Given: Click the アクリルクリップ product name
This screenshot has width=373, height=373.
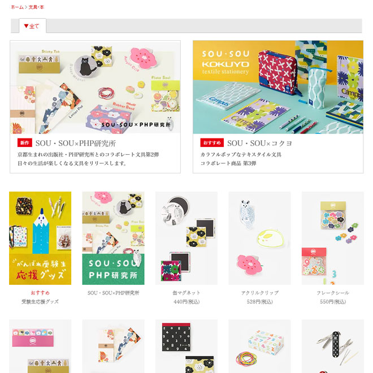Looking at the screenshot, I should click(x=259, y=293).
